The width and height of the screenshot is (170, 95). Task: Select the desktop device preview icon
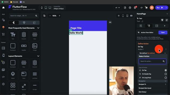tap(50, 8)
